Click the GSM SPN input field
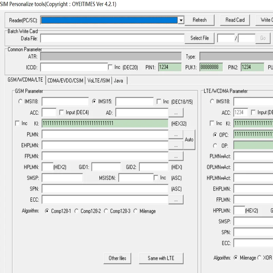Screen dimensions: 273x273 pos(105,189)
